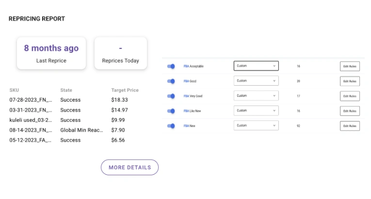Click the Last Reprice card
Screen dimensions: 371x199
51,53
